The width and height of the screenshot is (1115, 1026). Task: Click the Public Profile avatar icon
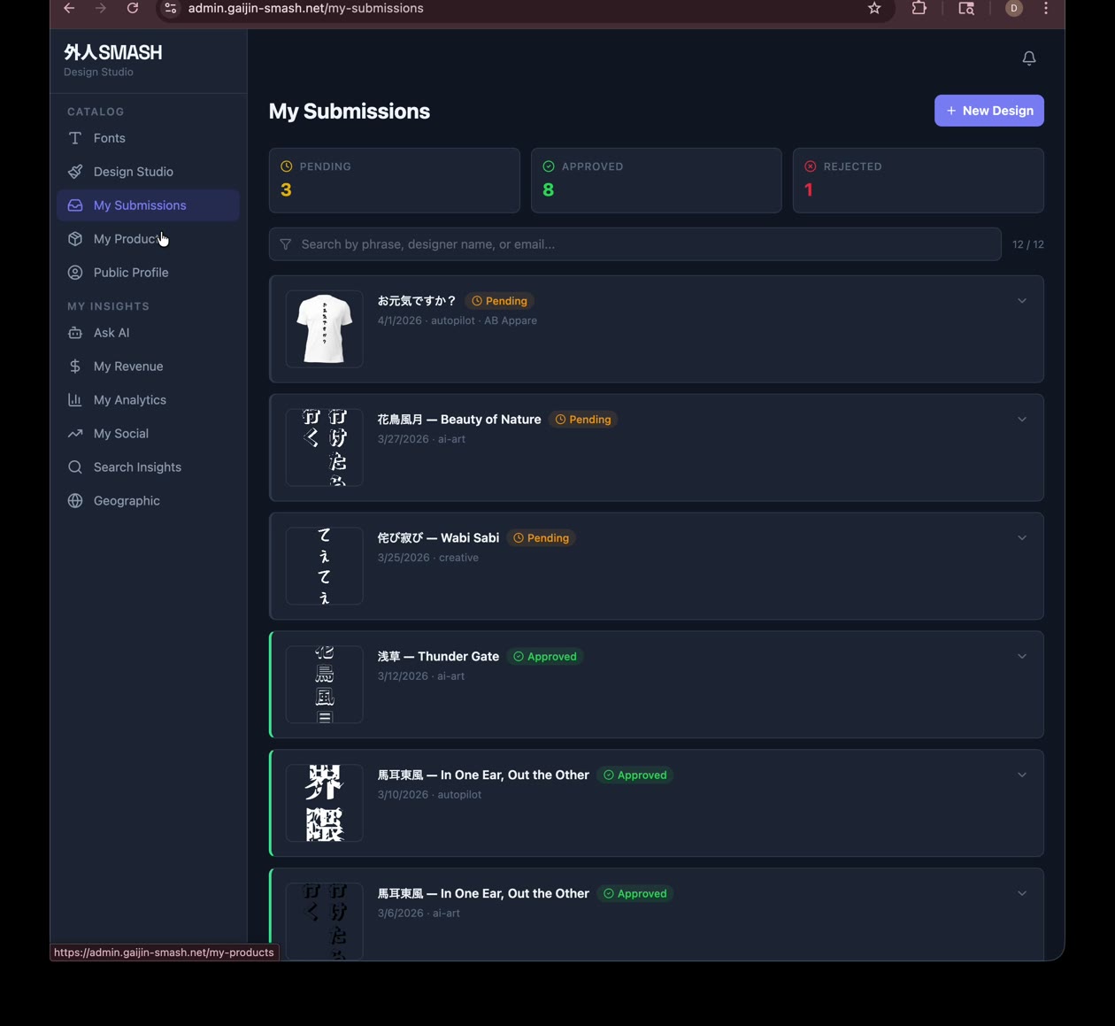click(x=75, y=273)
